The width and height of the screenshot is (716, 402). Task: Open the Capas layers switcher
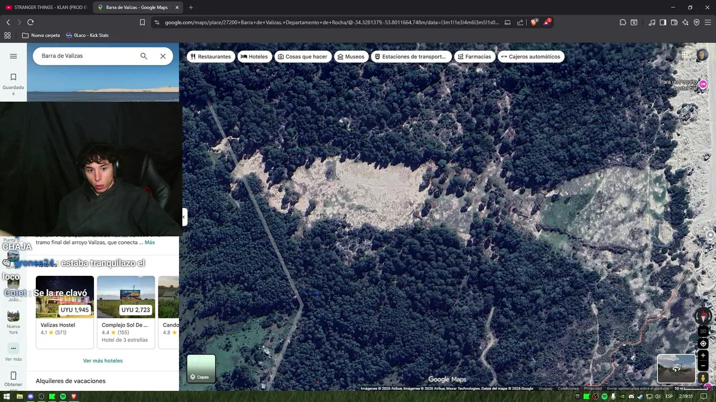click(201, 368)
